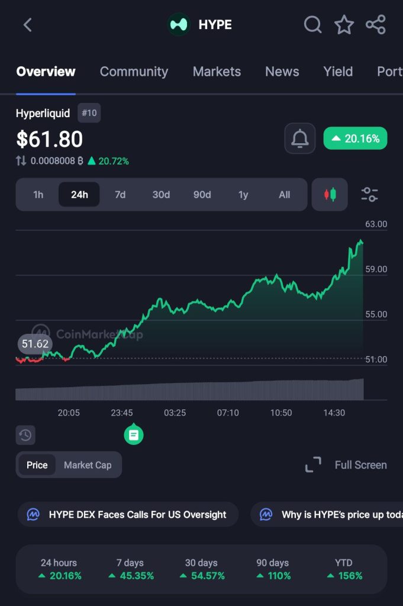Open 'HYPE DEX Faces Calls For US Oversight'
Image resolution: width=403 pixels, height=606 pixels.
[x=128, y=514]
